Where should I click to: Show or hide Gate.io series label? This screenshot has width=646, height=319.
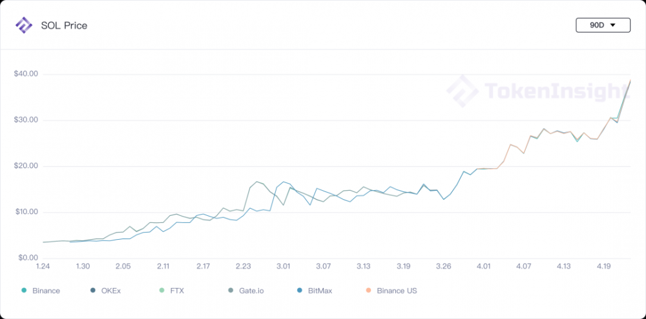pos(252,291)
